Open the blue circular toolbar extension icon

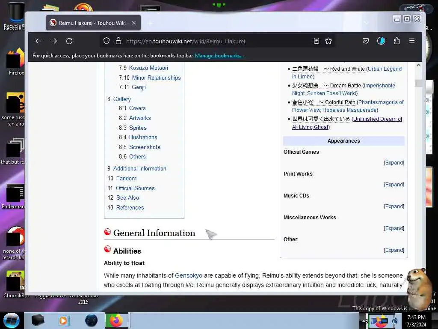tap(381, 41)
